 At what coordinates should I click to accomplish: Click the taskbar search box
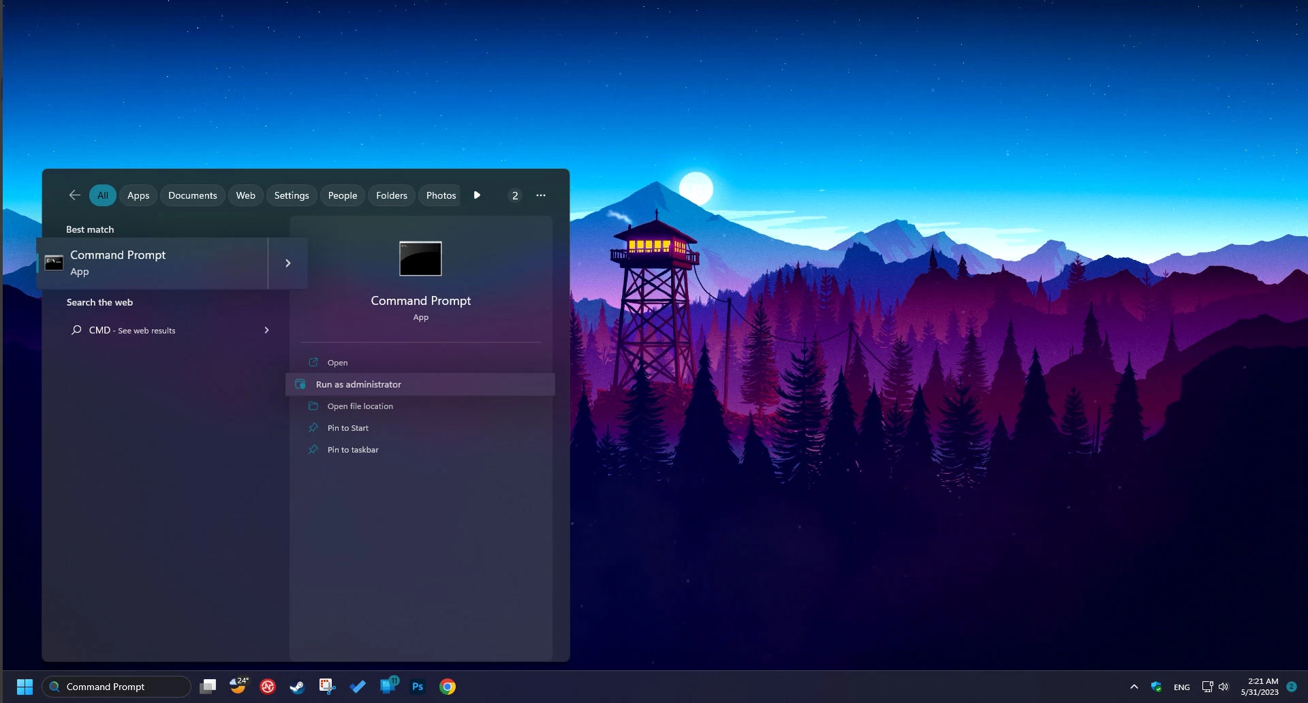coord(116,687)
